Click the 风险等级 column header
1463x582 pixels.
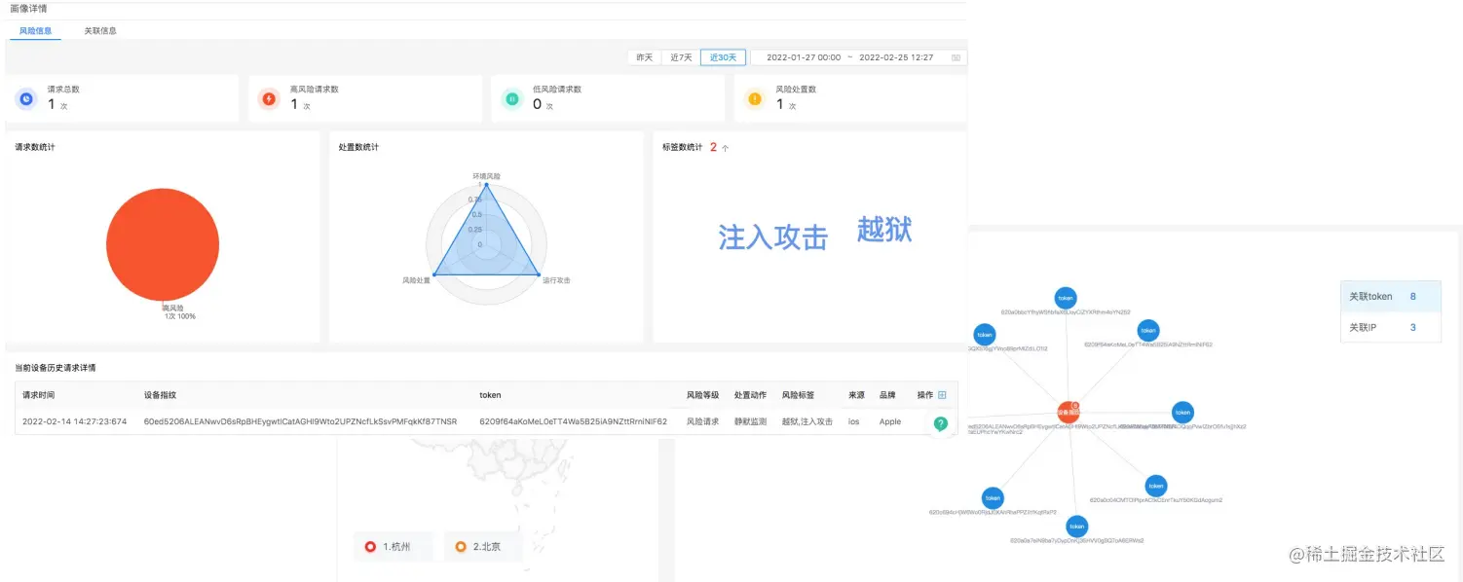coord(702,396)
